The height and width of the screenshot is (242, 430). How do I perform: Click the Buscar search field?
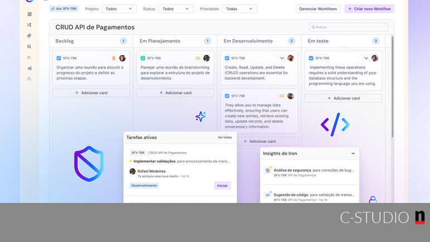(x=349, y=27)
